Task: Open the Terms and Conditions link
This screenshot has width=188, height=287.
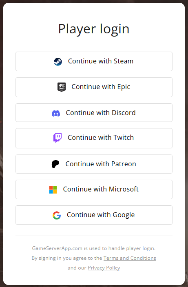Action: tap(130, 258)
